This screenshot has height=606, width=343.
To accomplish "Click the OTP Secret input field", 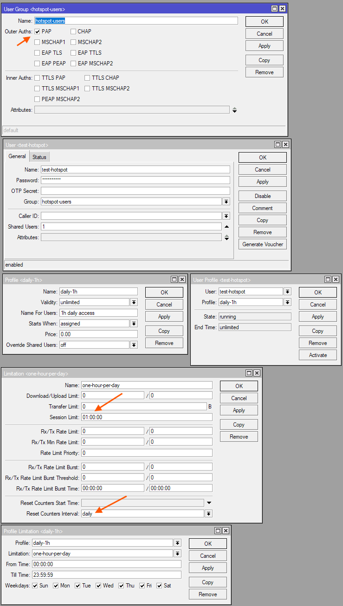I will click(x=136, y=191).
